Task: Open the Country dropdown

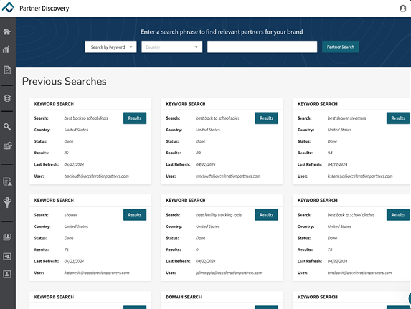Action: pyautogui.click(x=172, y=47)
